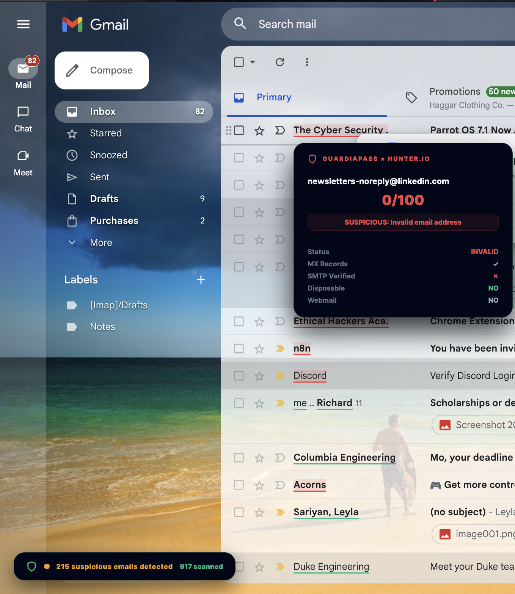Click the shield icon in GuardiaPass bar
The height and width of the screenshot is (594, 515).
pos(32,566)
